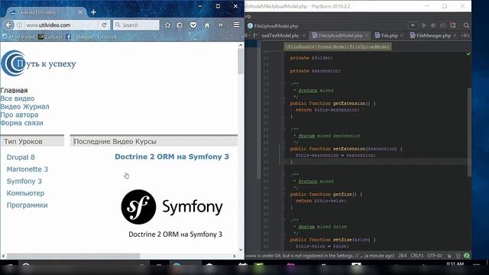Focus the www.utilvideo.com address bar
Viewport: 489px width, 275px height.
[61, 25]
